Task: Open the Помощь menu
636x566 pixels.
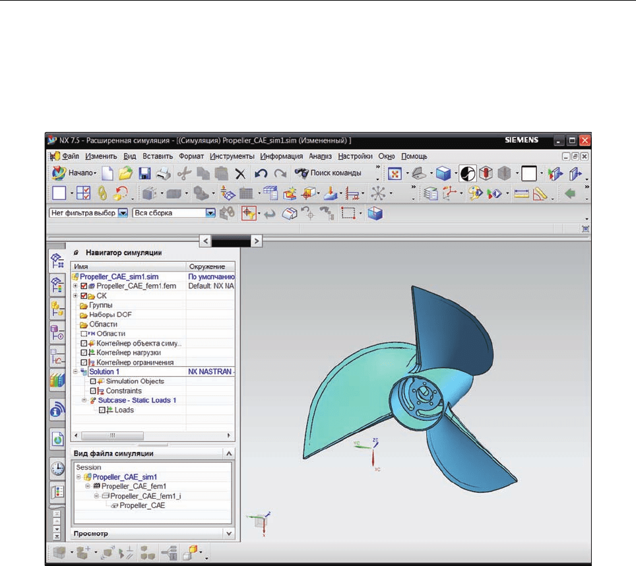Action: [414, 156]
